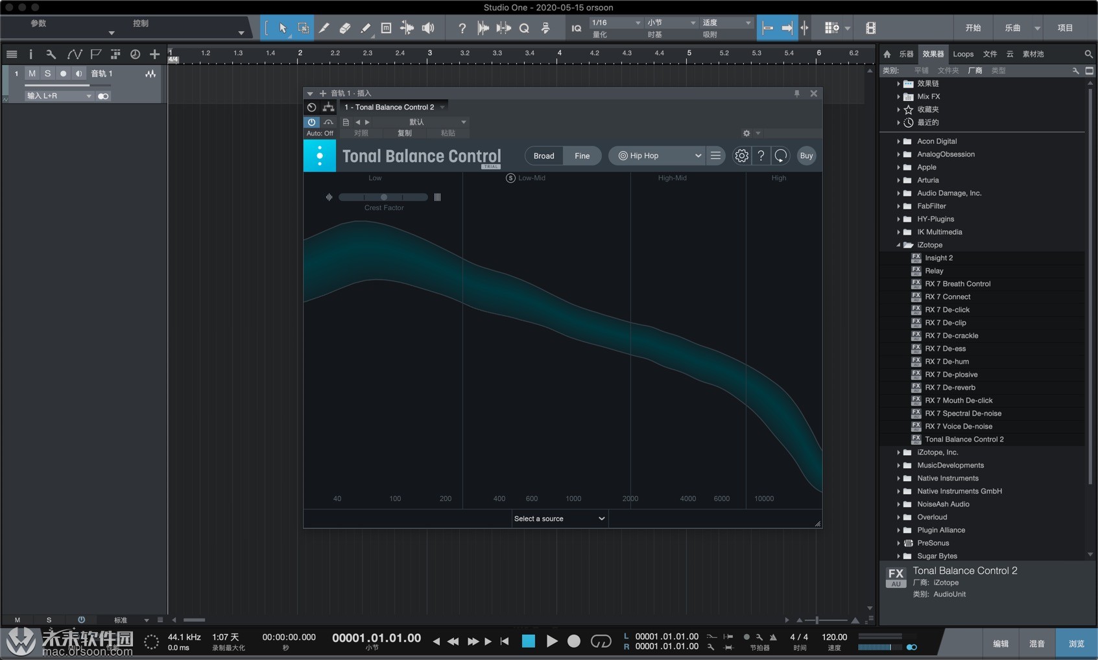1098x660 pixels.
Task: Show automation curve icon
Action: (75, 54)
